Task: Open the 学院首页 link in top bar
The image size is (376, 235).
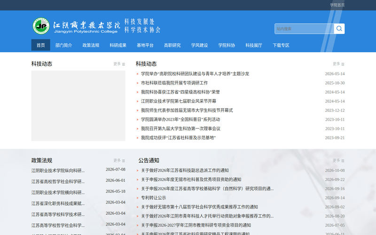Action: pyautogui.click(x=337, y=5)
